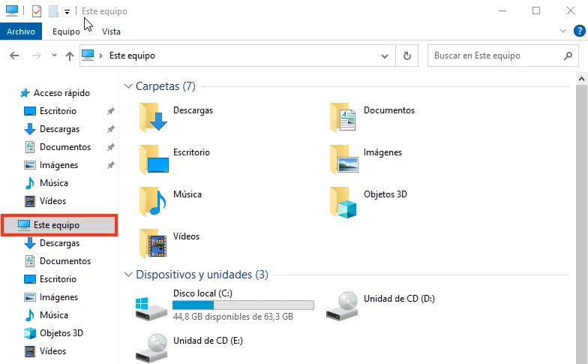588x364 pixels.
Task: Open Vídeos under Este equipo in sidebar
Action: click(x=45, y=351)
